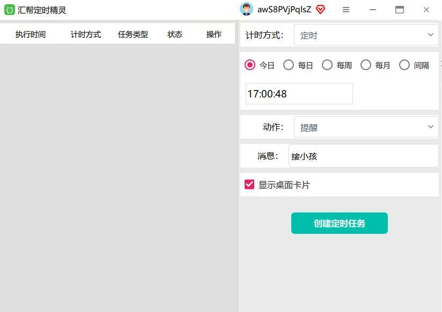This screenshot has height=312, width=442.
Task: Maximize the window using the square icon
Action: click(400, 10)
